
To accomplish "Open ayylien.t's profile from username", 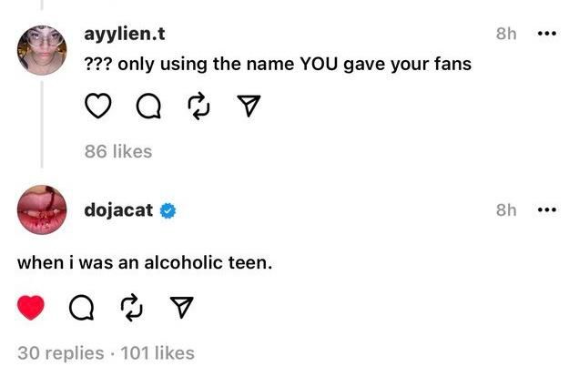I will 125,36.
